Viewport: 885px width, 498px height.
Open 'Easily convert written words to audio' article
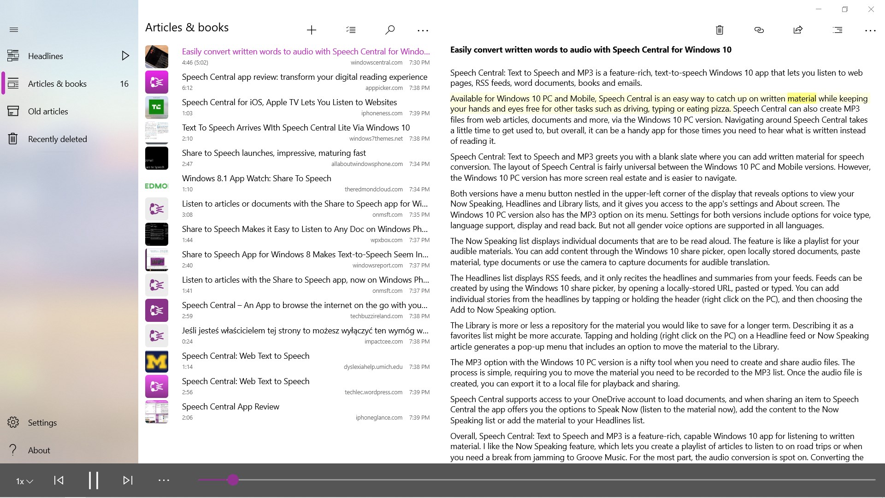288,56
